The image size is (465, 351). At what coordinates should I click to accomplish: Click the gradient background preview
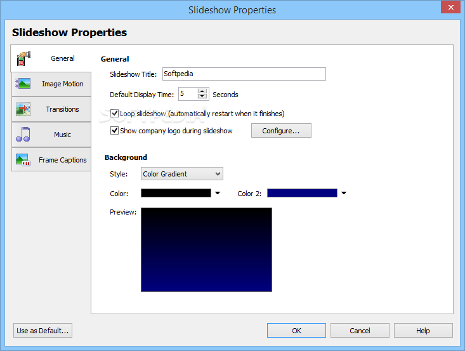tap(206, 250)
